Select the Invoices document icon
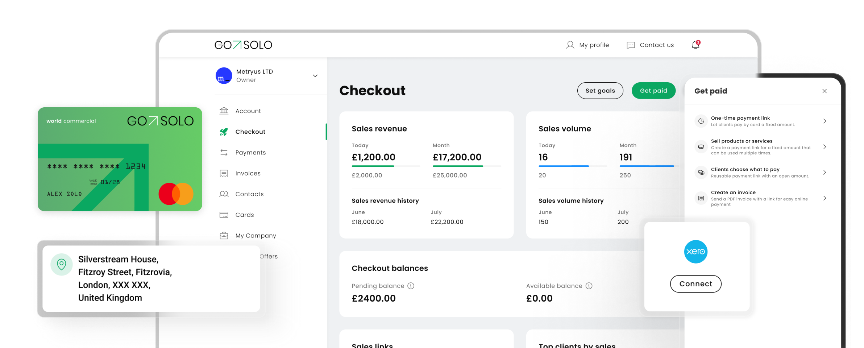Viewport: 864px width, 348px height. pyautogui.click(x=224, y=173)
